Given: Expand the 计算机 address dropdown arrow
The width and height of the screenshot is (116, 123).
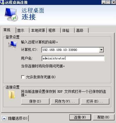Looking at the screenshot, I should pos(102,50).
